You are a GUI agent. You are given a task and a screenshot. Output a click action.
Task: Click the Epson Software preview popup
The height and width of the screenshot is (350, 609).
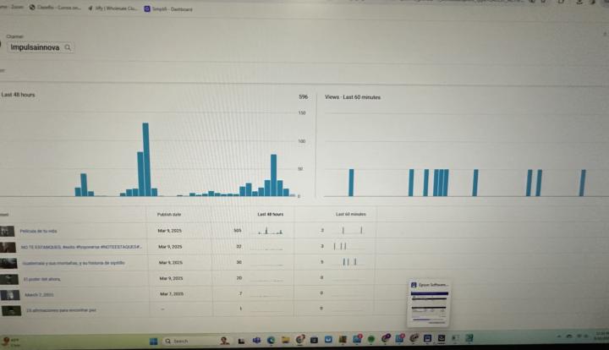tap(429, 304)
